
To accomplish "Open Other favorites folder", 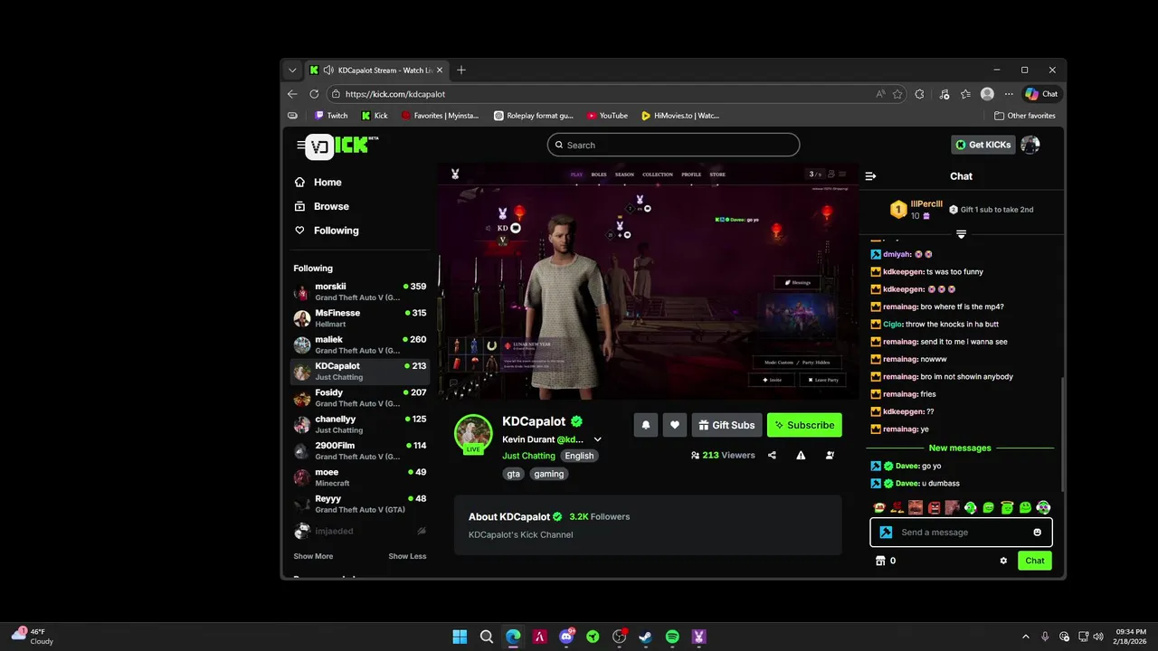I will (x=1025, y=116).
